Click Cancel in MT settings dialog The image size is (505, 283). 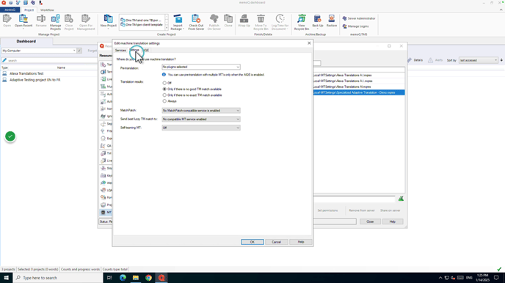pyautogui.click(x=276, y=242)
